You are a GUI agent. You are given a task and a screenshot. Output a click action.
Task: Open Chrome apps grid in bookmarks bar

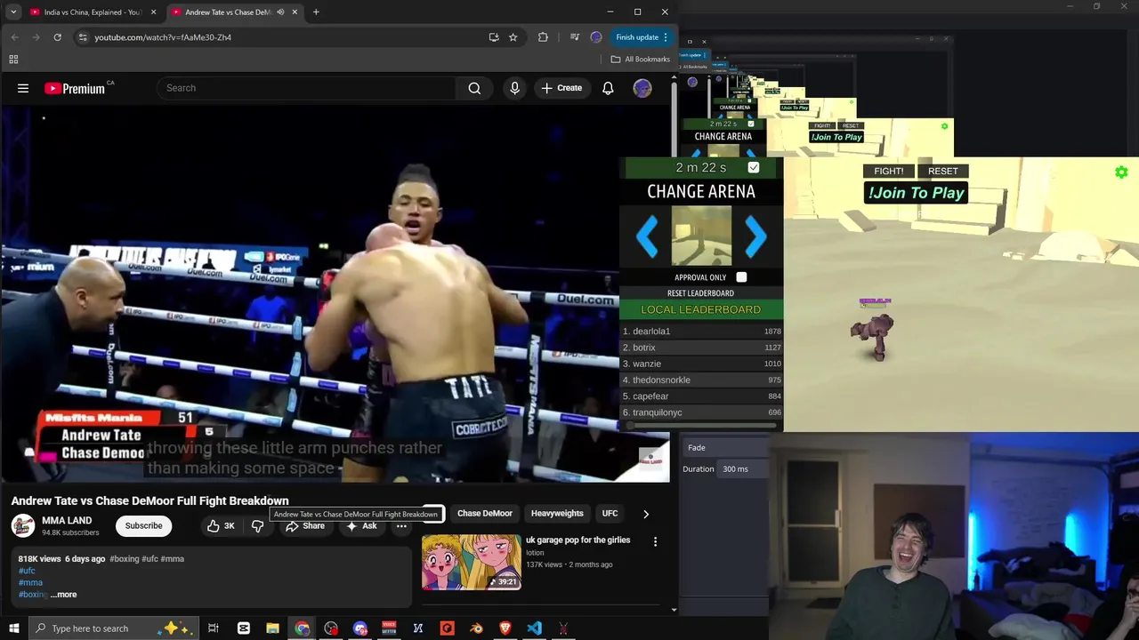point(13,60)
